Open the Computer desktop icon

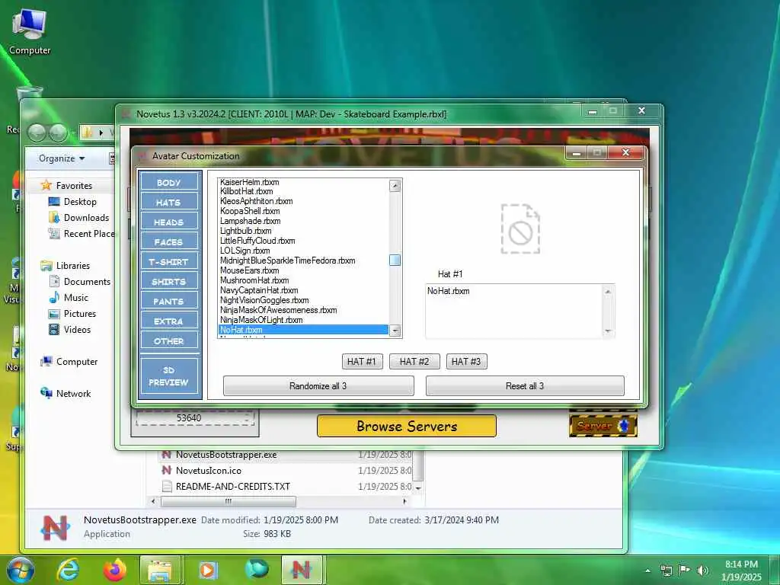(30, 32)
